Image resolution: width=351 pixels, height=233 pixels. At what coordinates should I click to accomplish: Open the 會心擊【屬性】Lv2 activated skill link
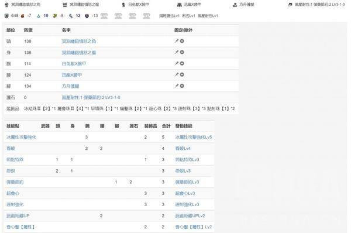(194, 227)
